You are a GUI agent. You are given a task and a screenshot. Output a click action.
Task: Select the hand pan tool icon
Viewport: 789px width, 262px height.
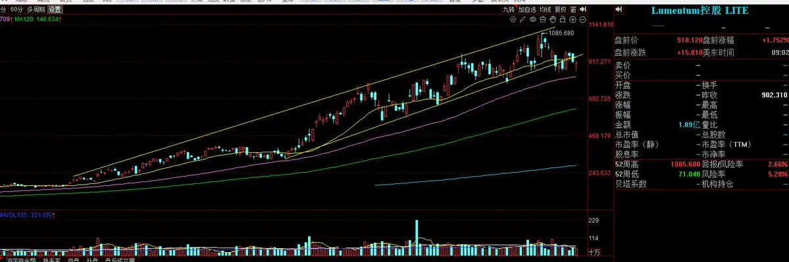coord(553,20)
